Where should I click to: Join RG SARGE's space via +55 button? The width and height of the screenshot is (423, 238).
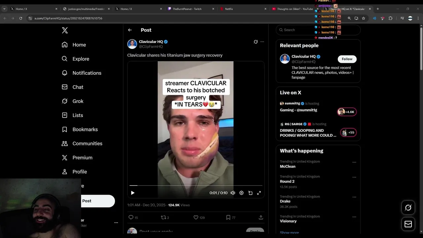pyautogui.click(x=348, y=133)
